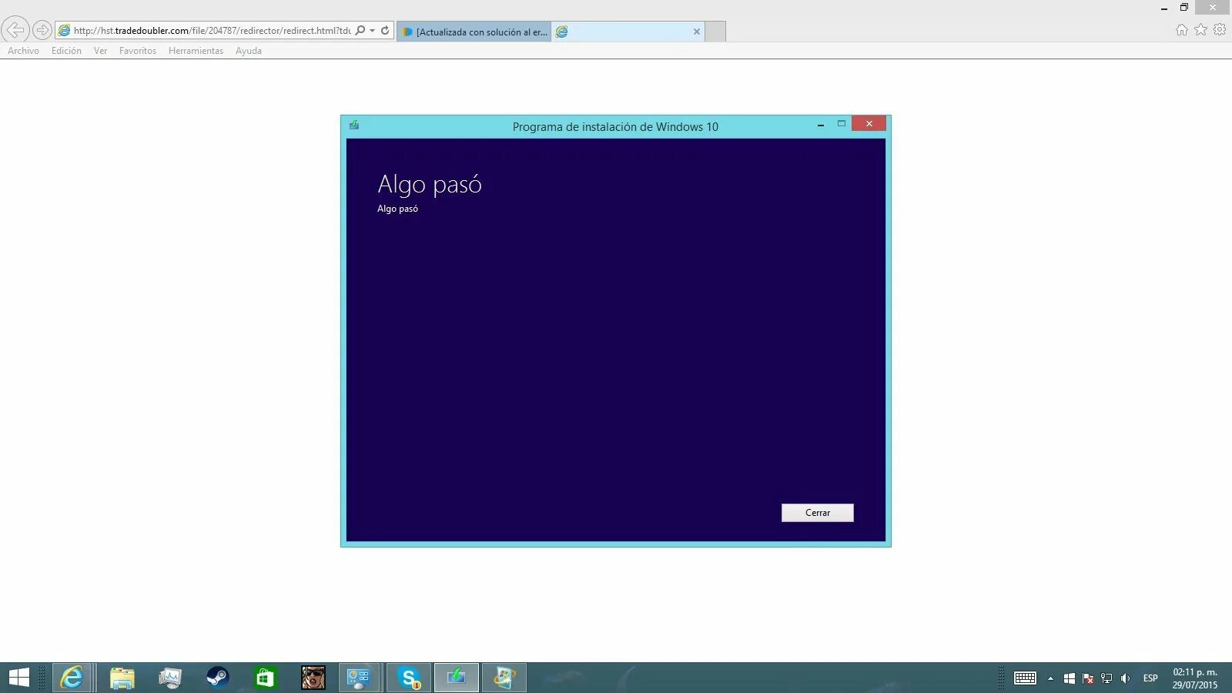This screenshot has width=1232, height=693.
Task: Open the monitor chart app on taskbar
Action: 169,678
